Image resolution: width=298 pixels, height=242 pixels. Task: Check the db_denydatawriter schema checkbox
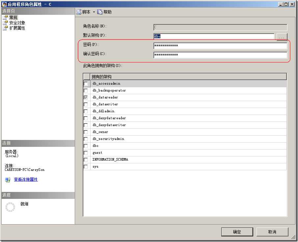(86, 125)
